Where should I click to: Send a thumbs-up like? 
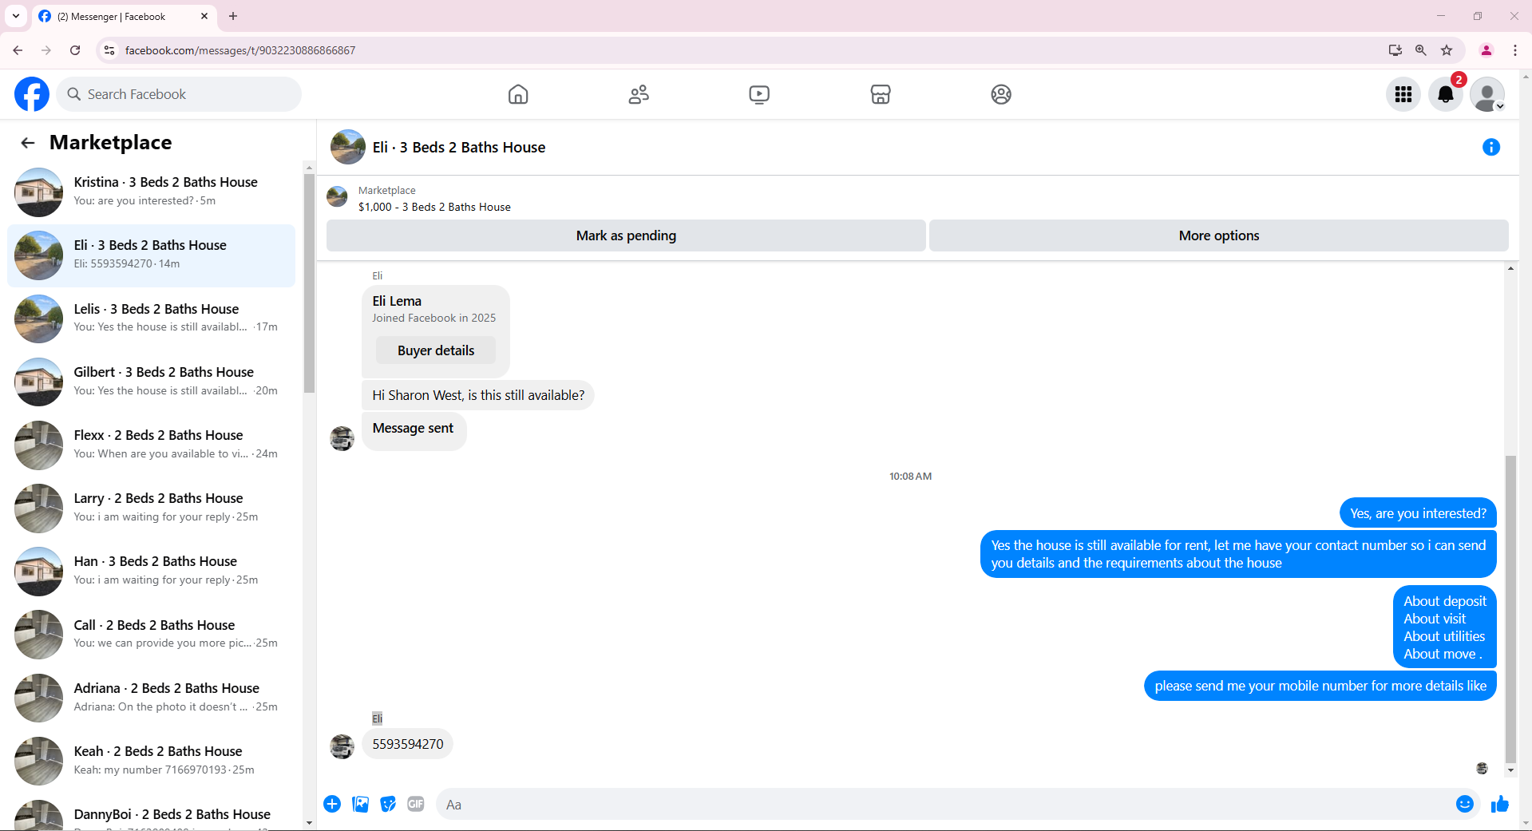coord(1500,804)
